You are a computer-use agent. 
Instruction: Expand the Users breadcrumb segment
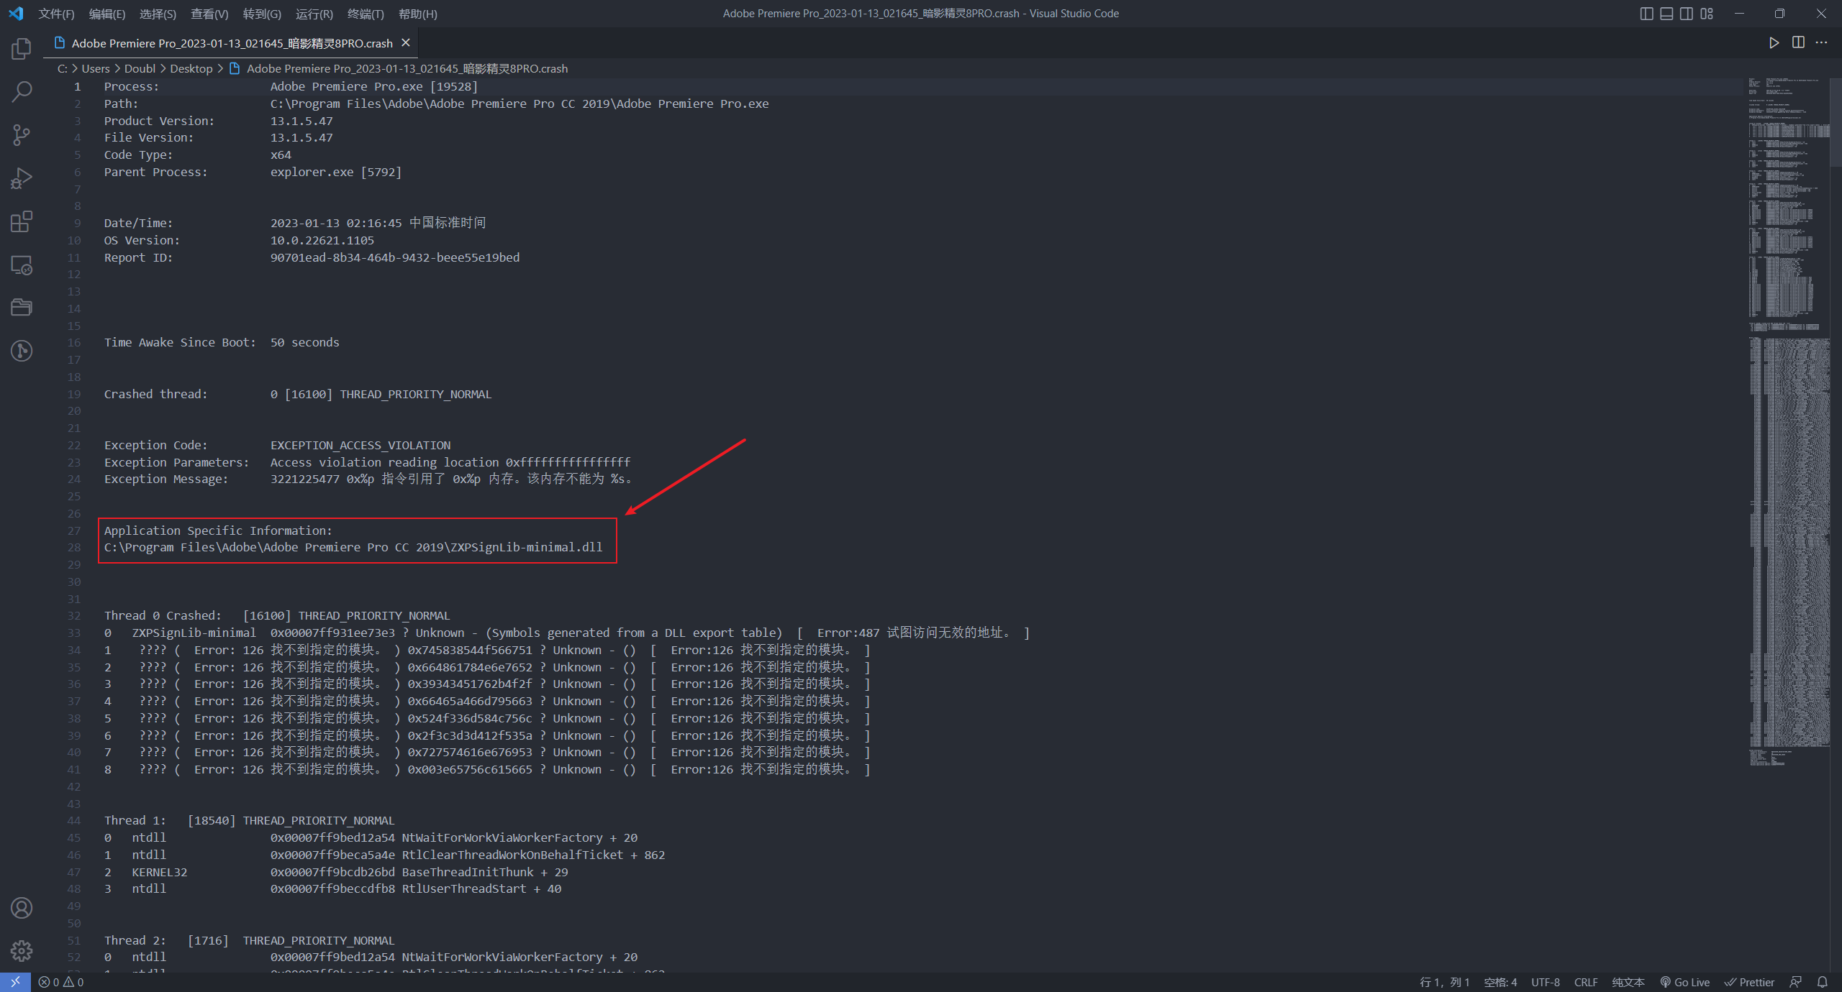point(96,68)
